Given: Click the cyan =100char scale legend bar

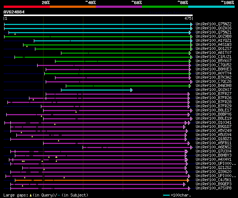Looking at the screenshot, I should click(x=166, y=195).
